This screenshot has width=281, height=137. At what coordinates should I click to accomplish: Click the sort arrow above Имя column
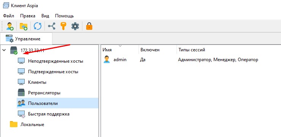[120, 46]
